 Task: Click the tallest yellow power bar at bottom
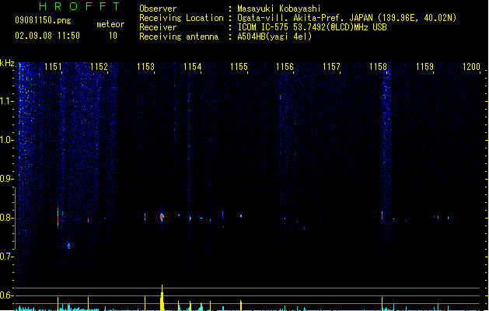(162, 298)
